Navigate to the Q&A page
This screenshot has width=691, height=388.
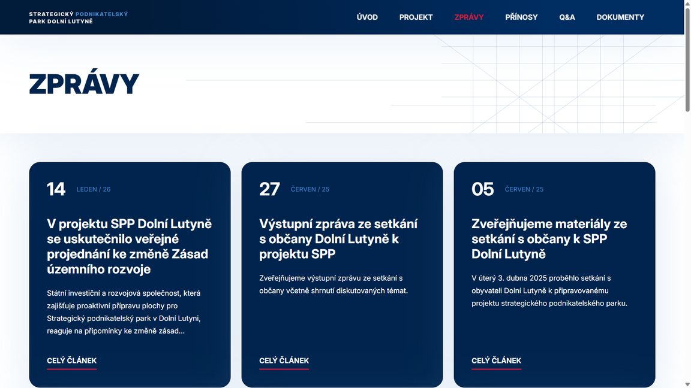point(567,17)
